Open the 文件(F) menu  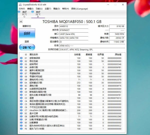coord(22,9)
